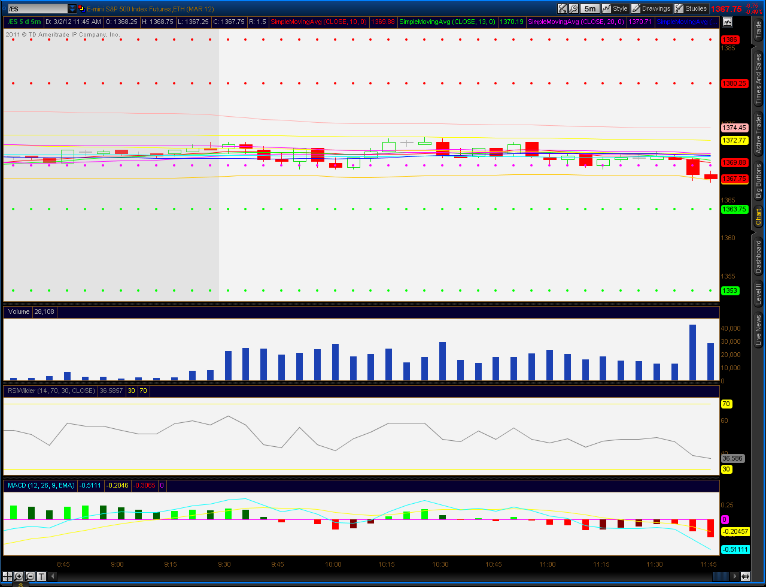The image size is (766, 587).
Task: Click the O: 1368.25 open value
Action: coord(121,22)
